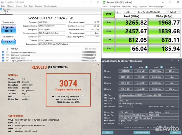The image size is (182, 135).
Task: Open Профиль menu in CrystalDiskMark
Action: coord(126,7)
